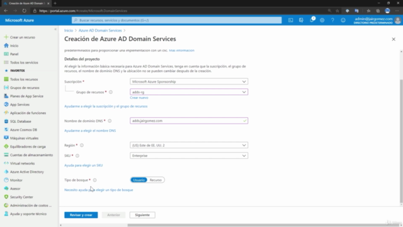Click Ayudarme a elegir la suscripción link
The width and height of the screenshot is (403, 227).
(106, 107)
